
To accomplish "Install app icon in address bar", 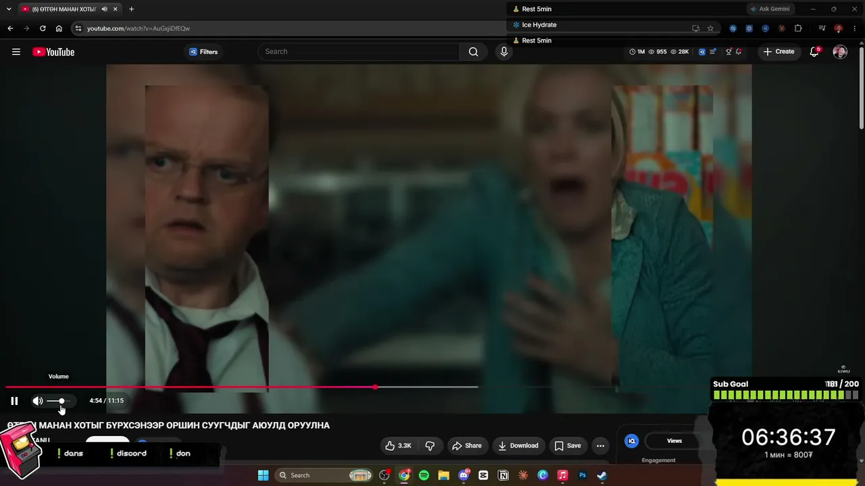I will coord(695,28).
